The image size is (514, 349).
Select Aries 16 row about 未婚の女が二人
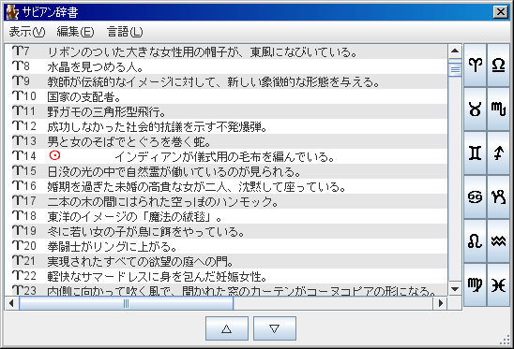230,186
